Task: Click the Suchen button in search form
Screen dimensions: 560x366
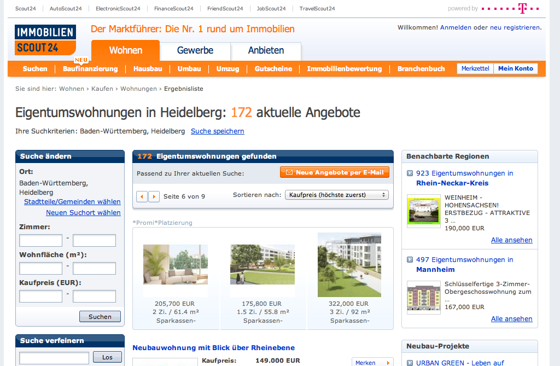Action: click(100, 317)
